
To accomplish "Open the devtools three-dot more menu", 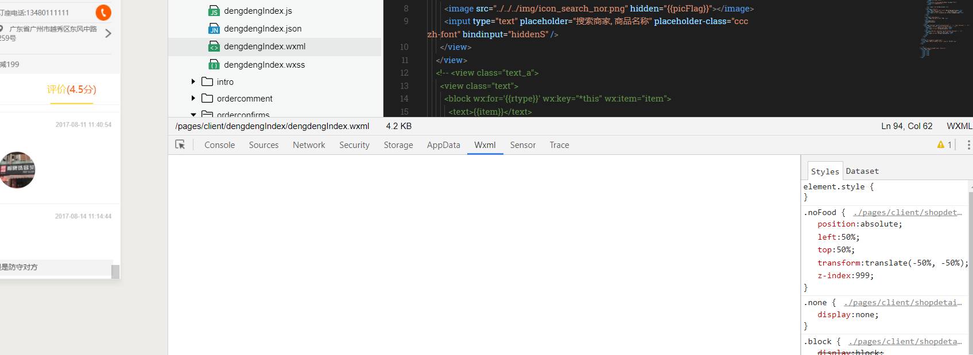I will tap(969, 145).
